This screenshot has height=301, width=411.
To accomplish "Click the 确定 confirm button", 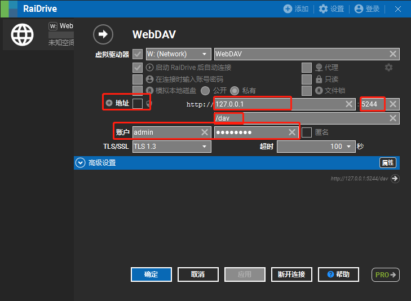I will point(151,275).
